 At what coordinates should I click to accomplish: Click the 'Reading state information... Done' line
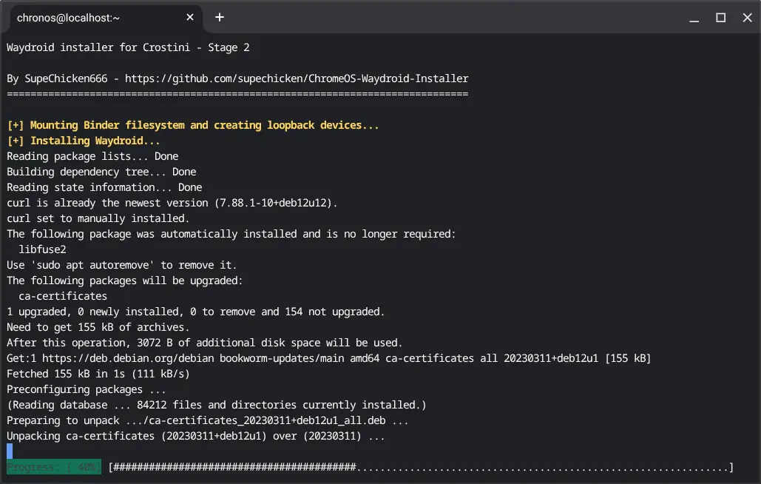pos(104,187)
